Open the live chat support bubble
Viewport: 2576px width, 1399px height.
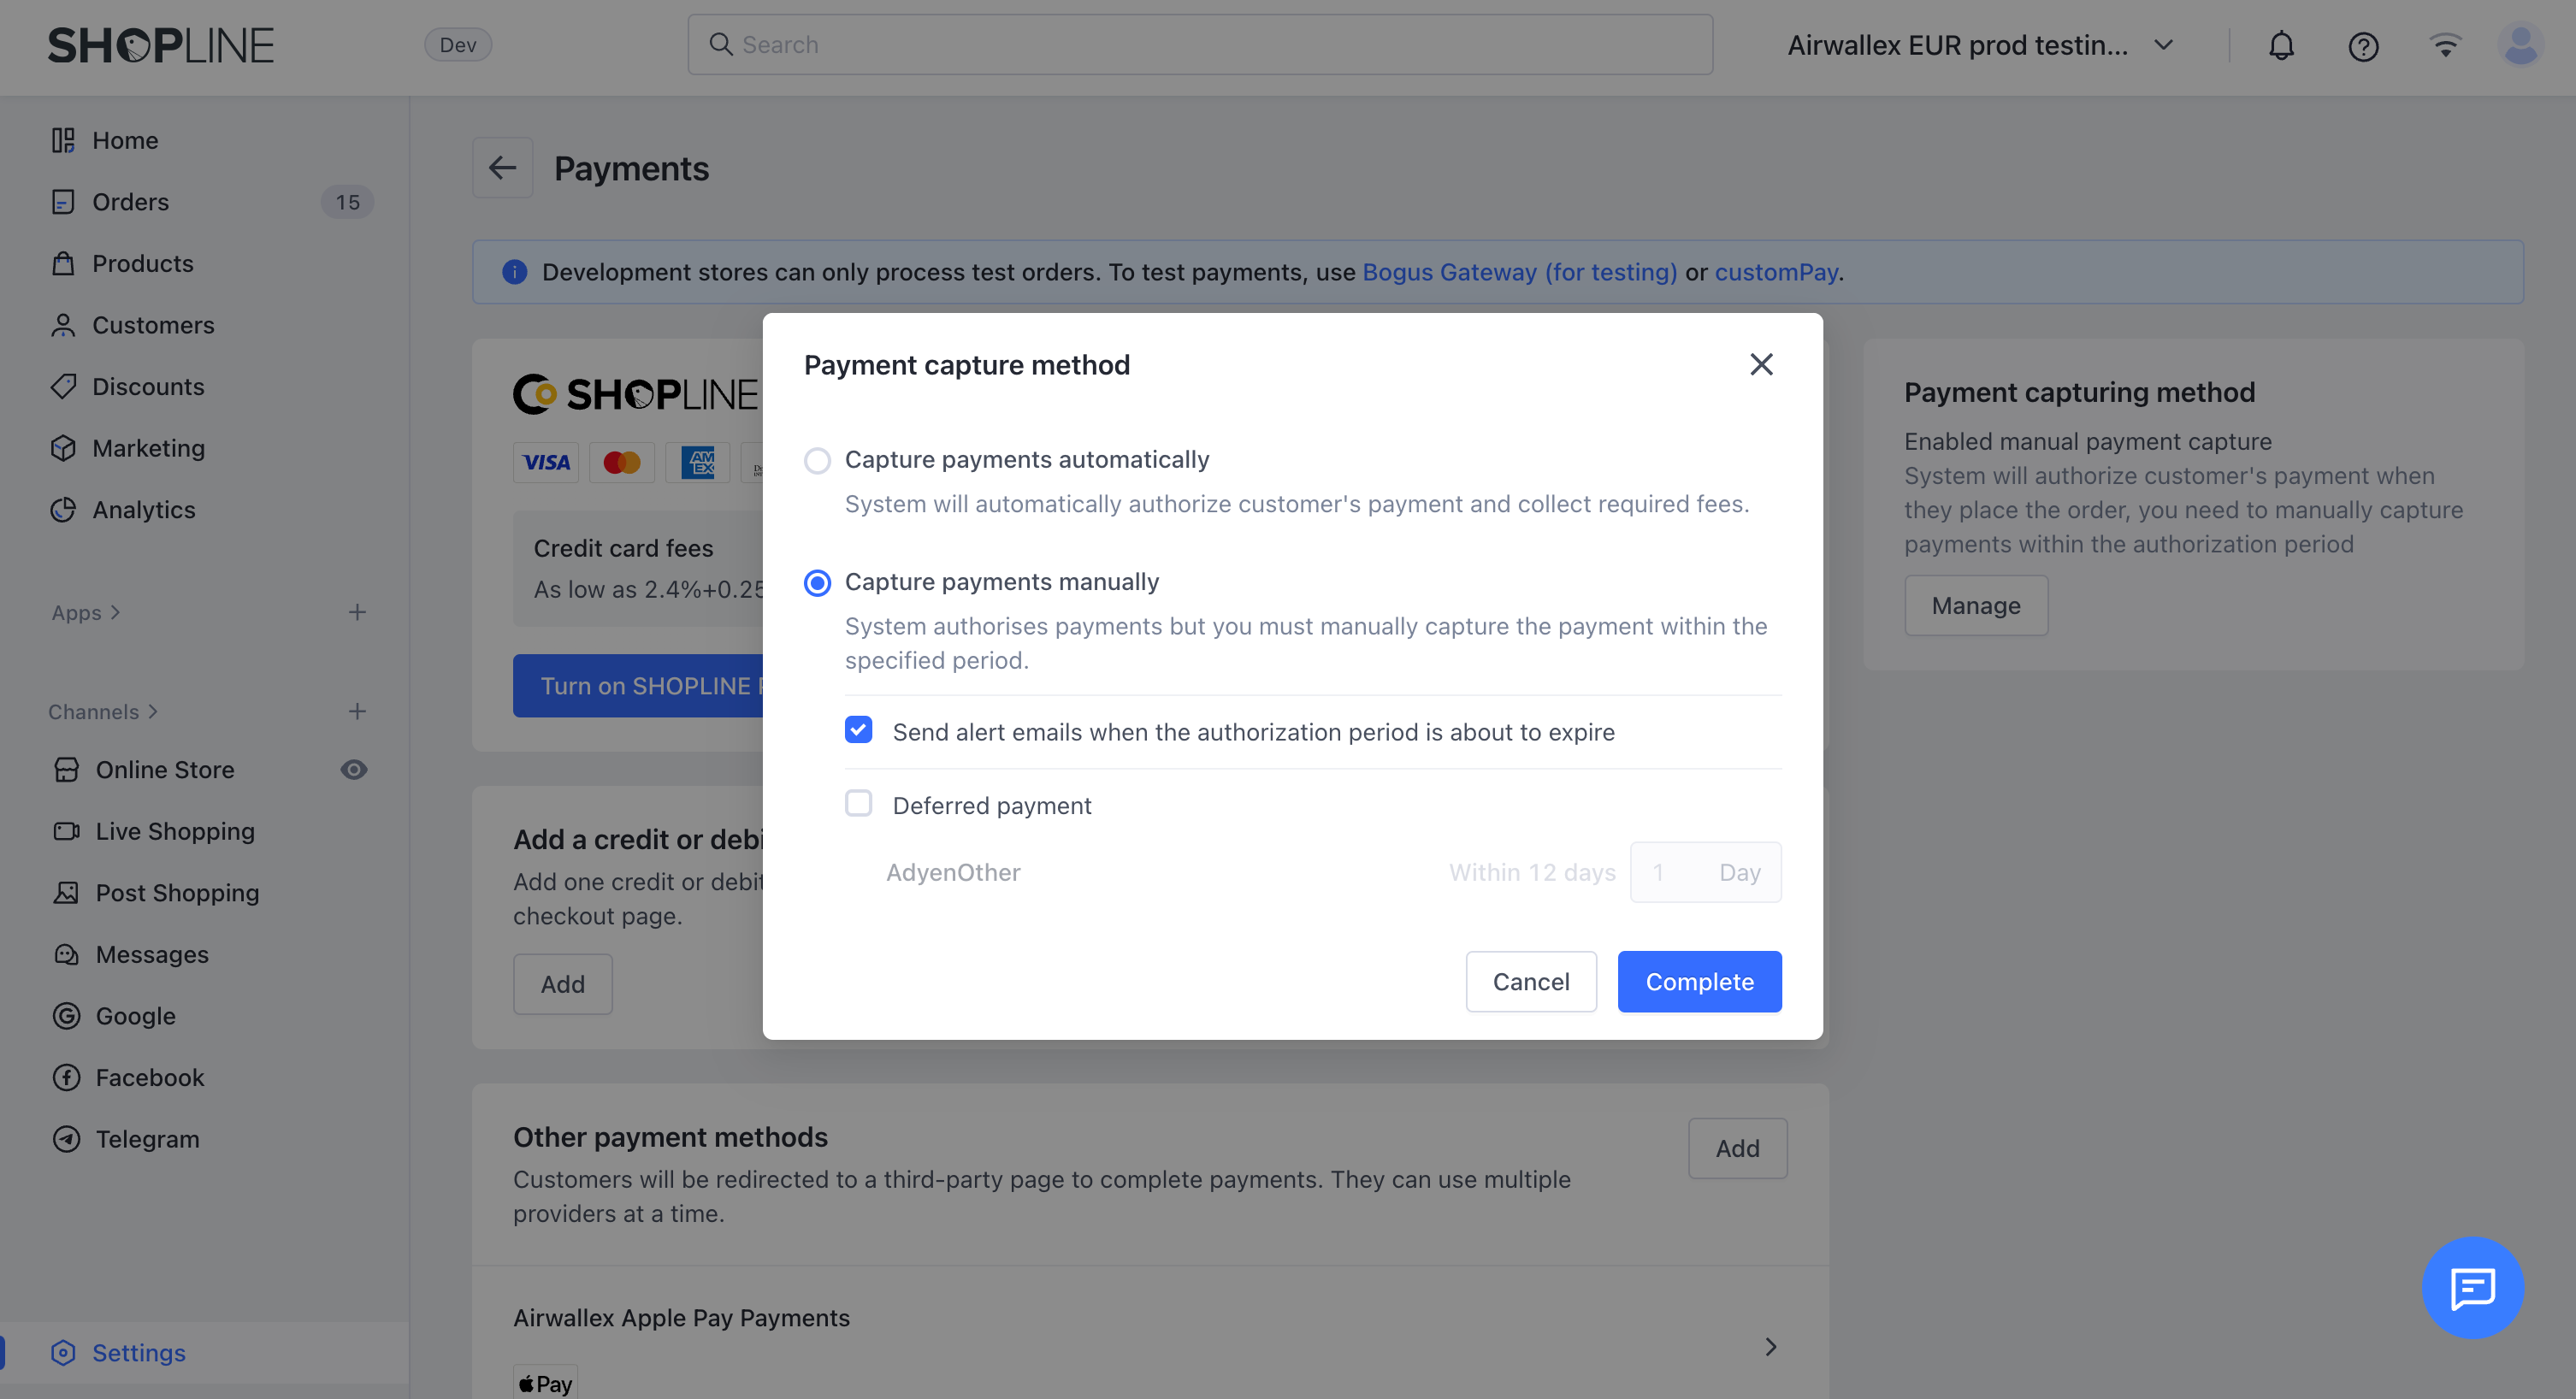[2472, 1287]
